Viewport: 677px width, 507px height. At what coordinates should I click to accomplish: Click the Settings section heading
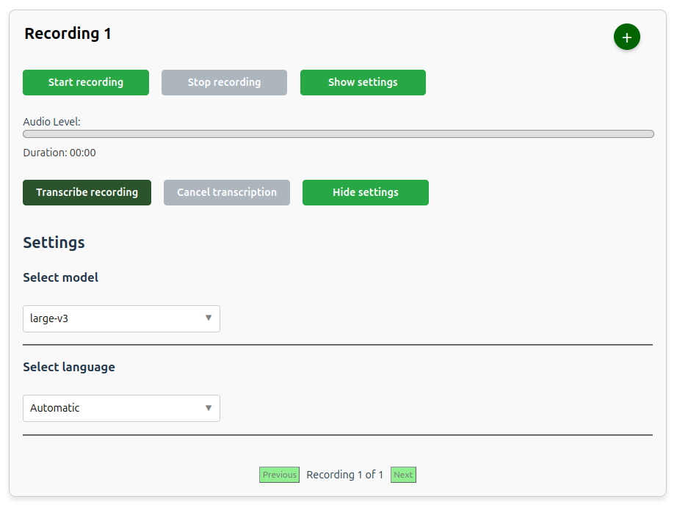pos(54,242)
